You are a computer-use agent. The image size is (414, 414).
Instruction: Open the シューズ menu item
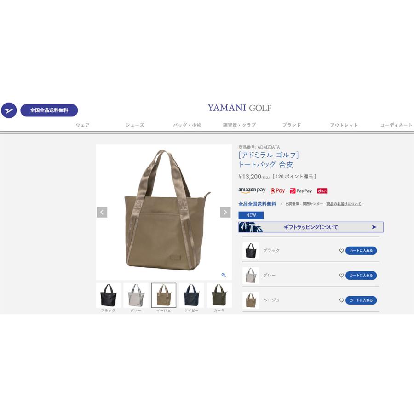[135, 125]
